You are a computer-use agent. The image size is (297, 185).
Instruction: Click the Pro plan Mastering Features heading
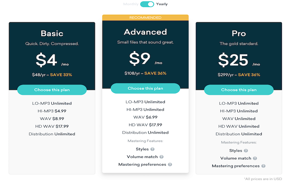click(239, 142)
